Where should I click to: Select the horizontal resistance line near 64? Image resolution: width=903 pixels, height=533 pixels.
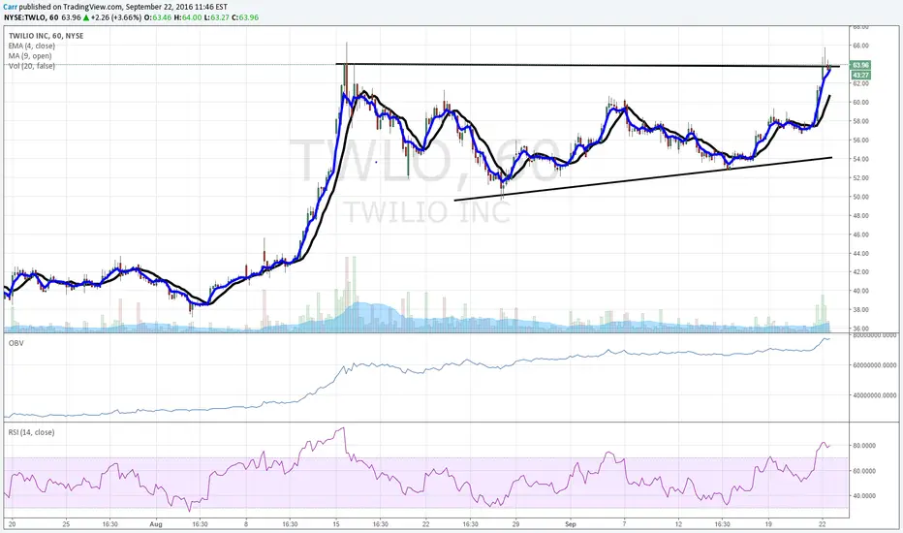[587, 65]
